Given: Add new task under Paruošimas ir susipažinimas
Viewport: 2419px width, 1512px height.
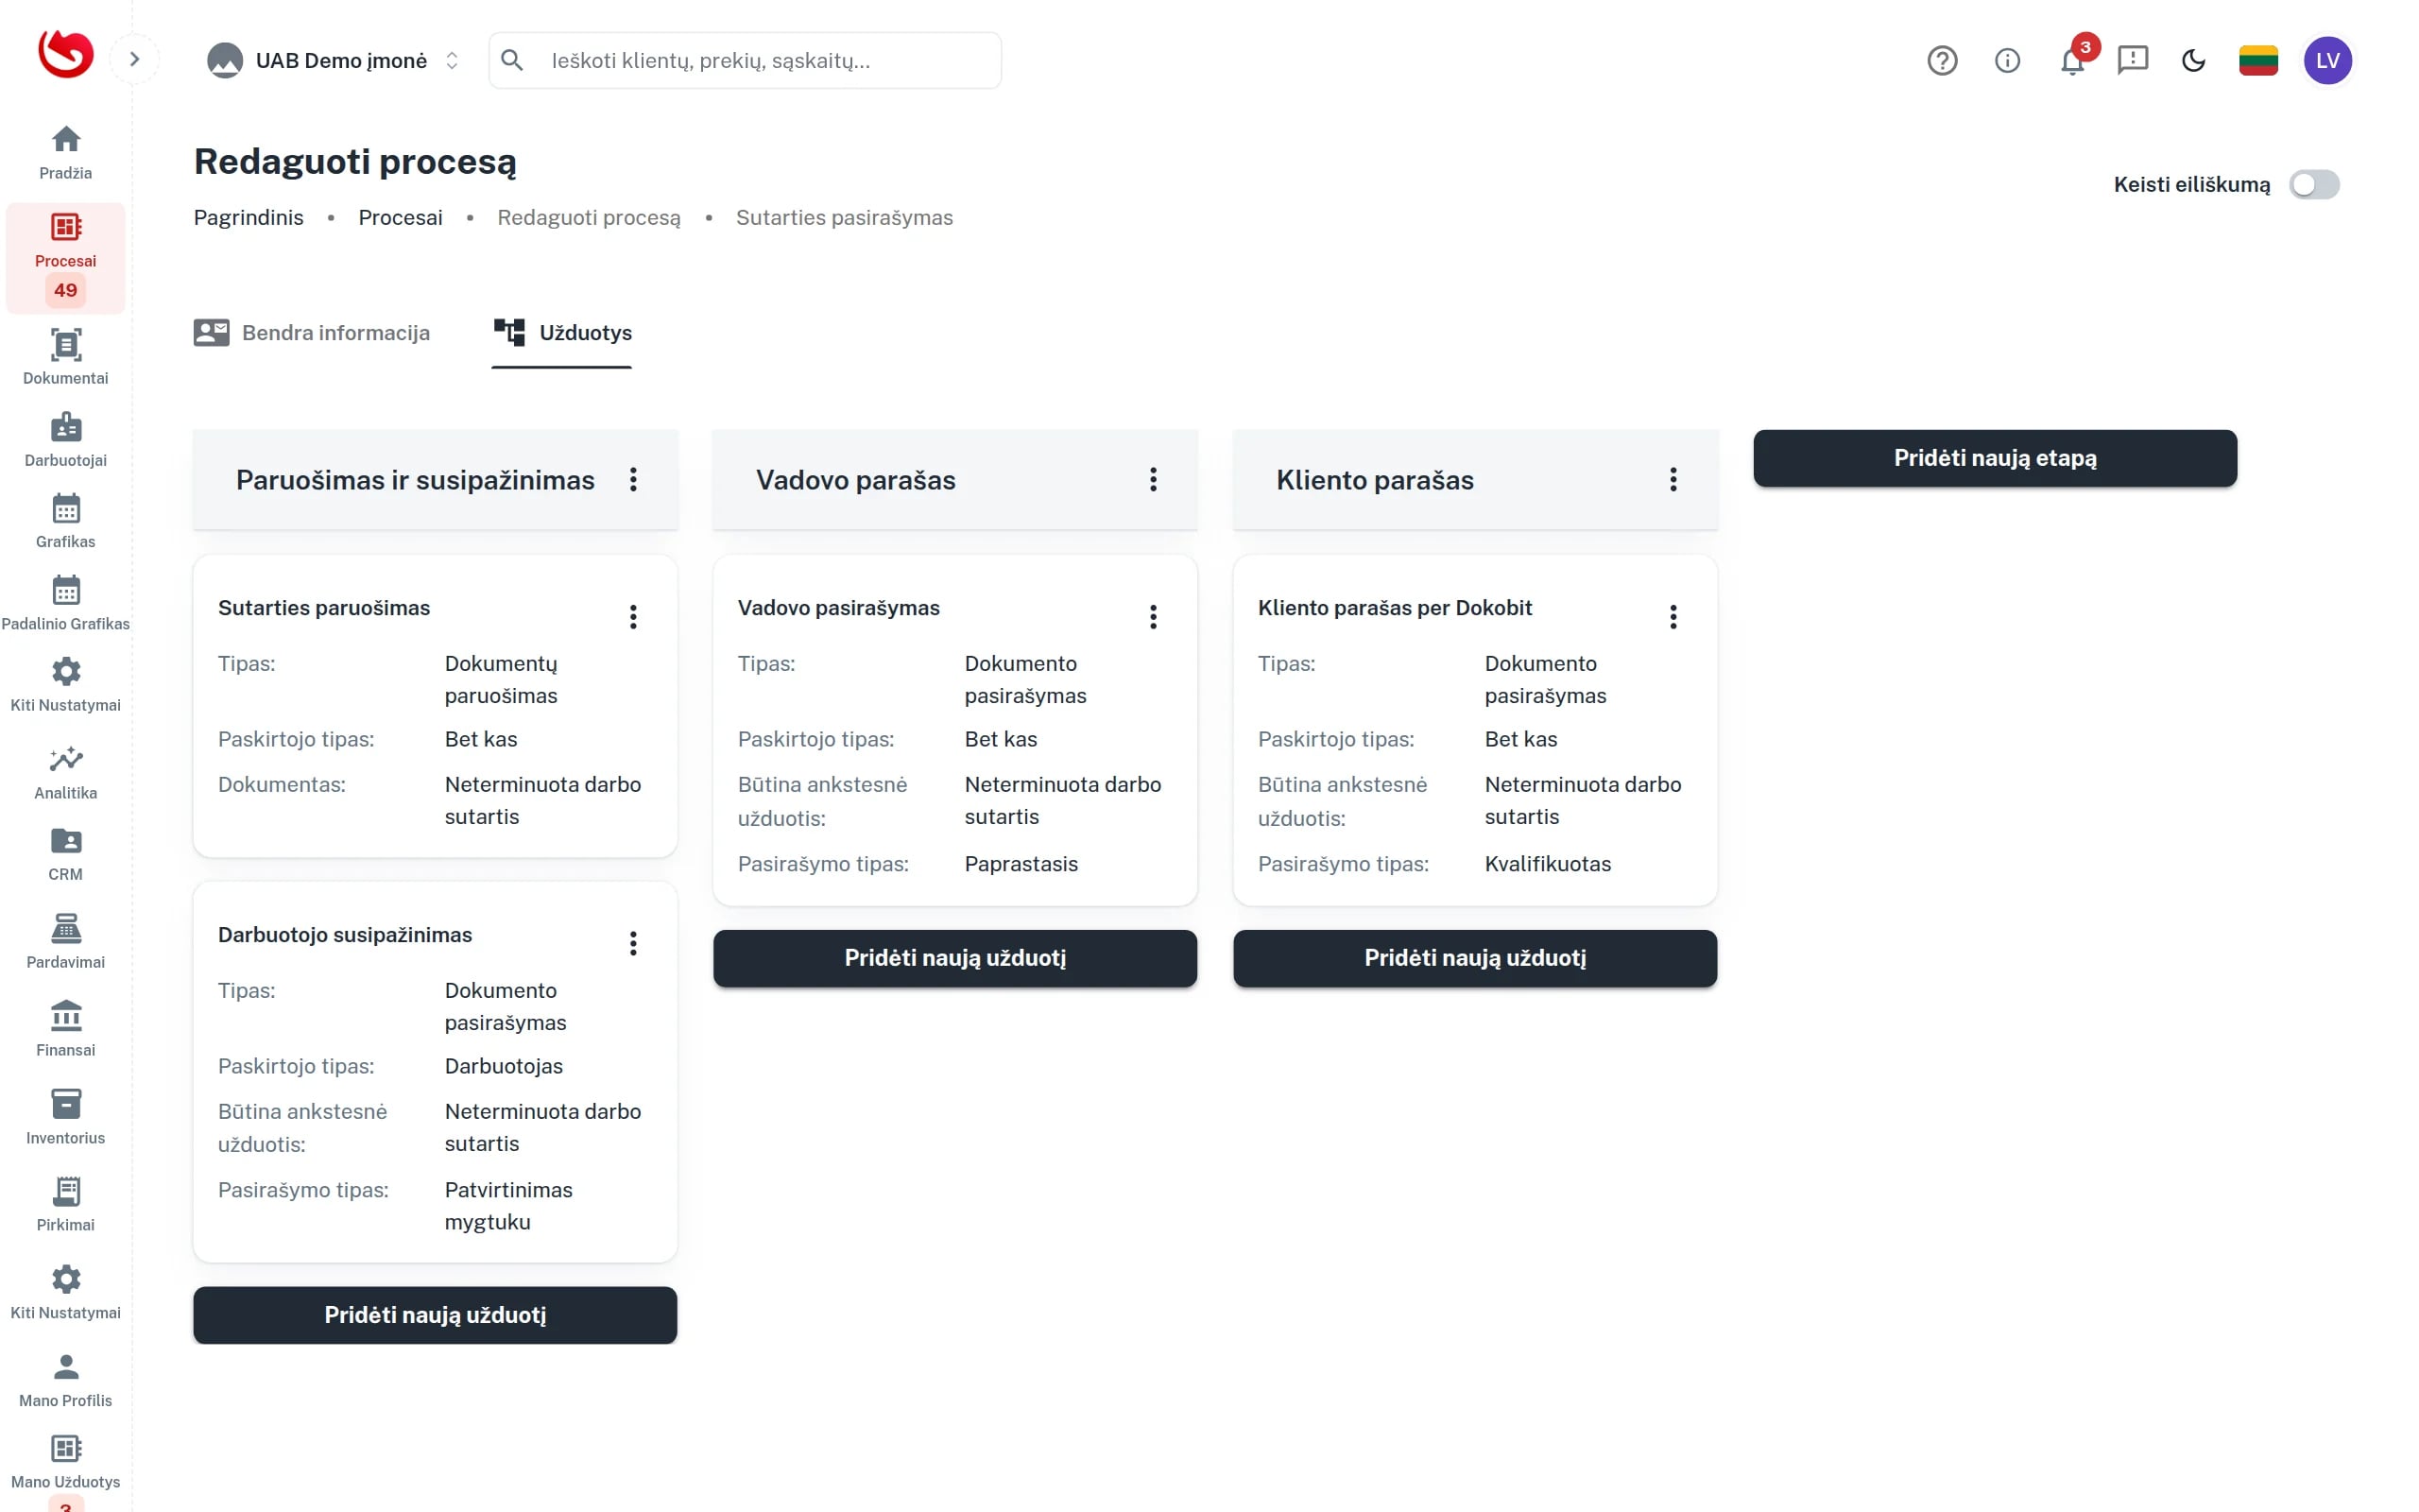Looking at the screenshot, I should pos(435,1314).
